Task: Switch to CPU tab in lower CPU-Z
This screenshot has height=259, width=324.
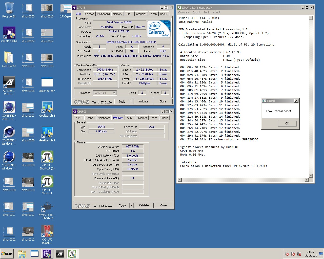Action: tap(79, 118)
